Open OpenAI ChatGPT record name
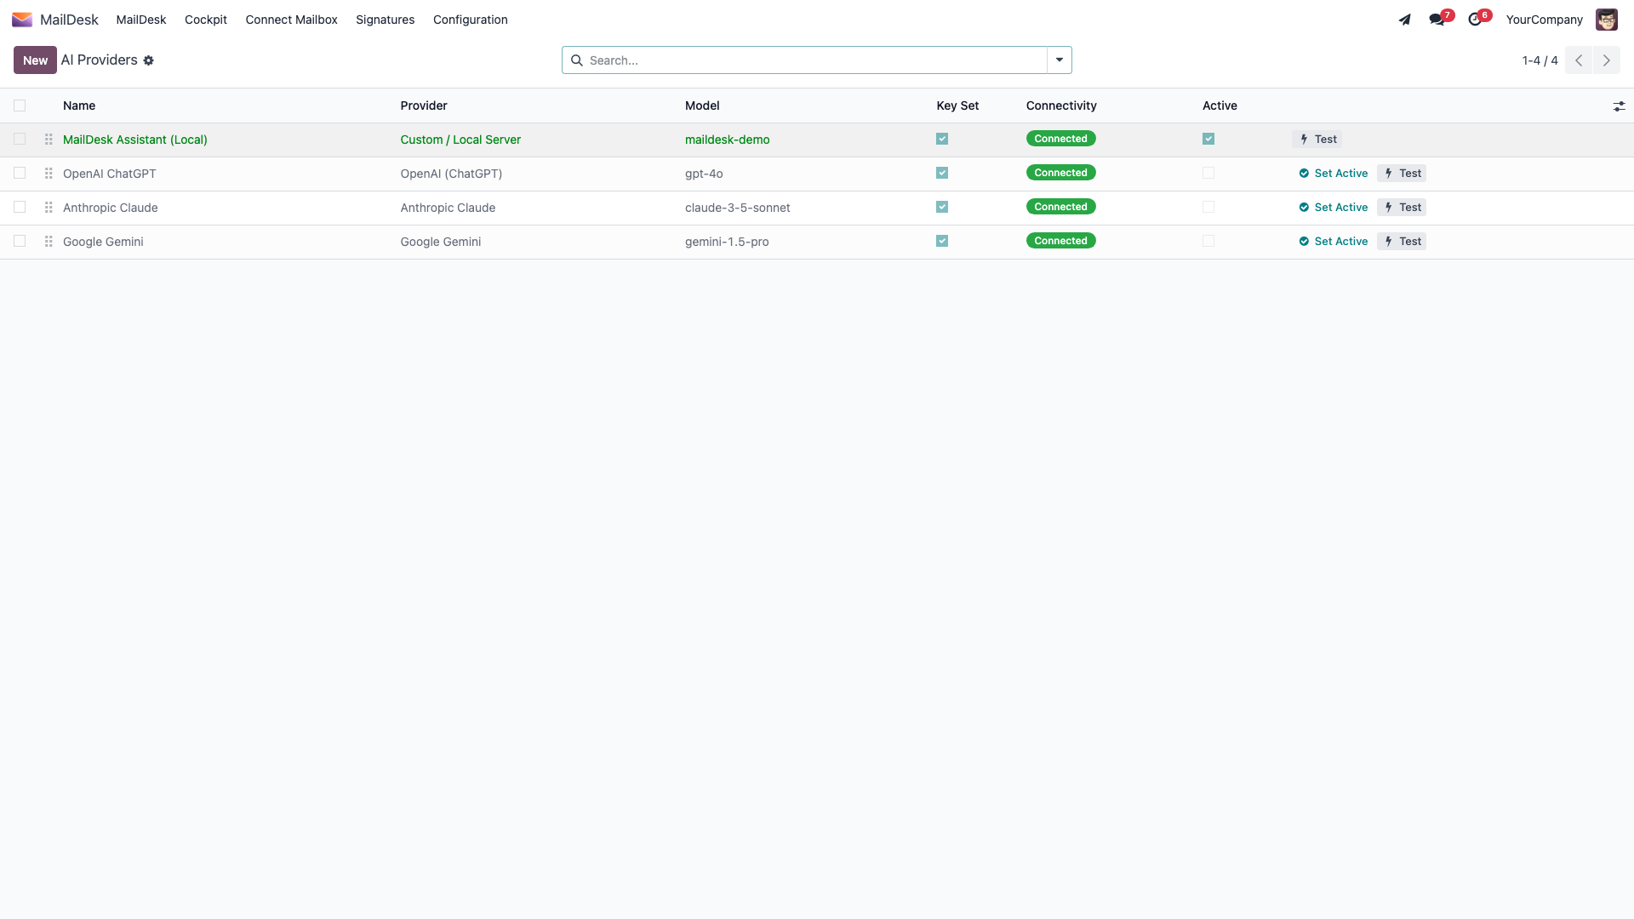 click(x=110, y=174)
